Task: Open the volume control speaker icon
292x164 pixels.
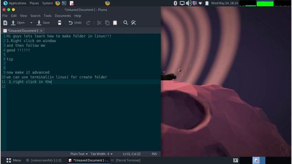Action: coord(188,3)
